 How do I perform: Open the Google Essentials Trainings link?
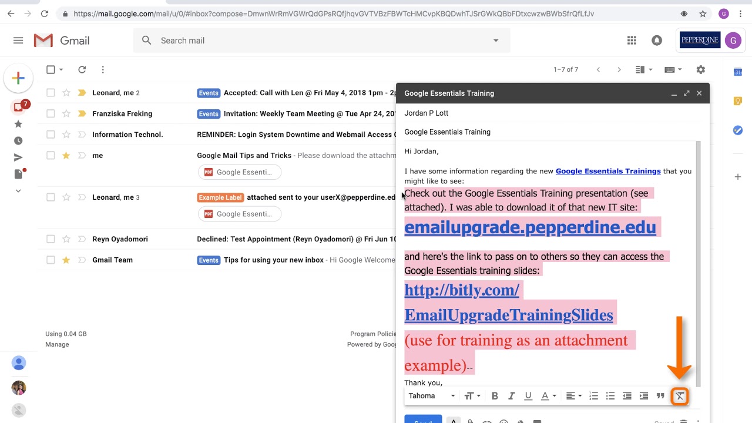[x=608, y=171]
